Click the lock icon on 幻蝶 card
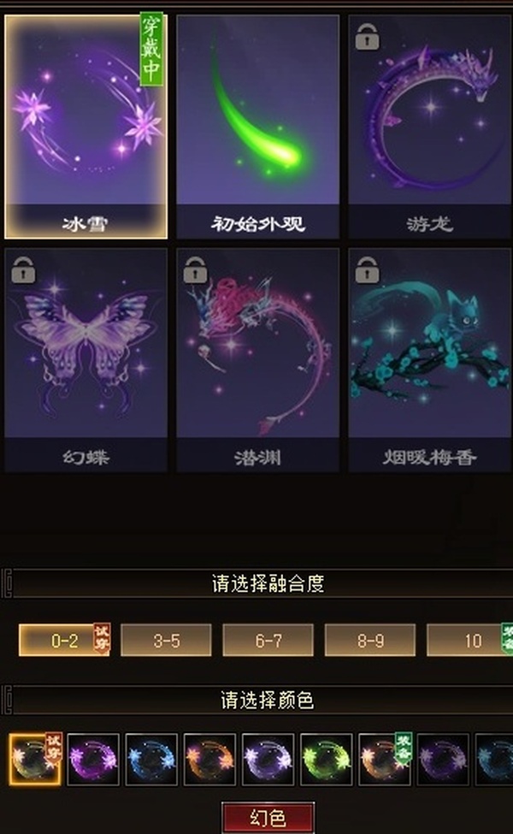 coord(23,269)
